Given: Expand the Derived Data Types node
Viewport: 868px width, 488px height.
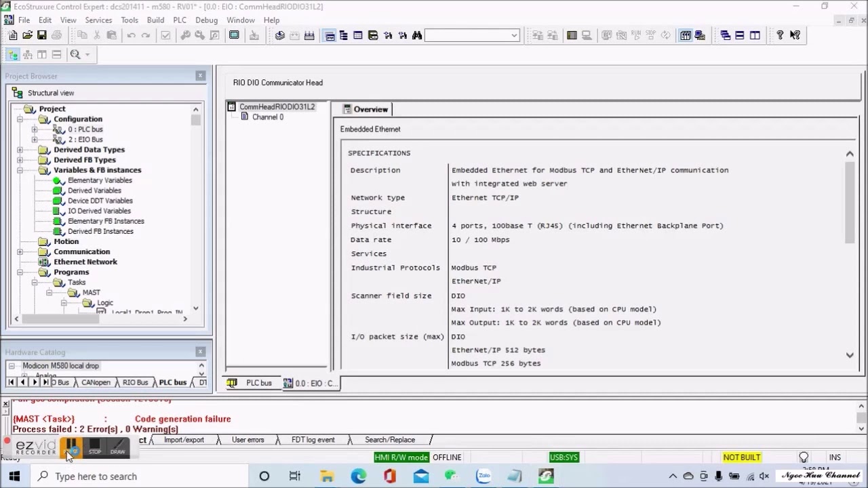Looking at the screenshot, I should click(x=20, y=150).
